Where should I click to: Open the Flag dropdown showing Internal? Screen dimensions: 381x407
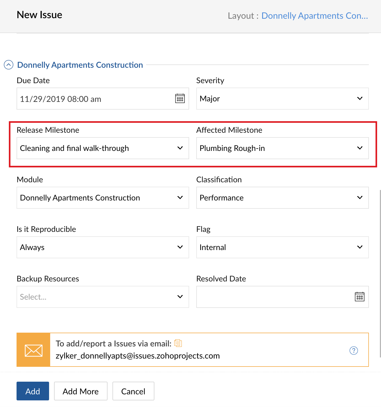[x=282, y=247]
